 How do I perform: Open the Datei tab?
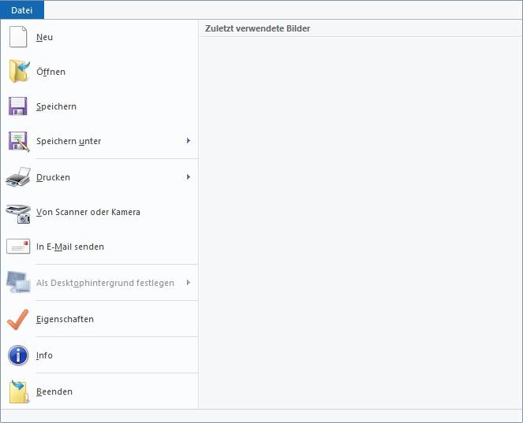tap(21, 10)
